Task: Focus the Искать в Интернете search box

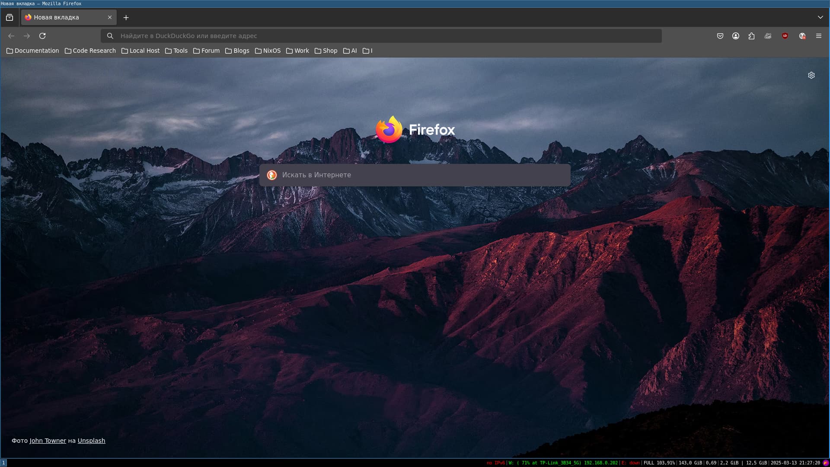Action: point(415,175)
